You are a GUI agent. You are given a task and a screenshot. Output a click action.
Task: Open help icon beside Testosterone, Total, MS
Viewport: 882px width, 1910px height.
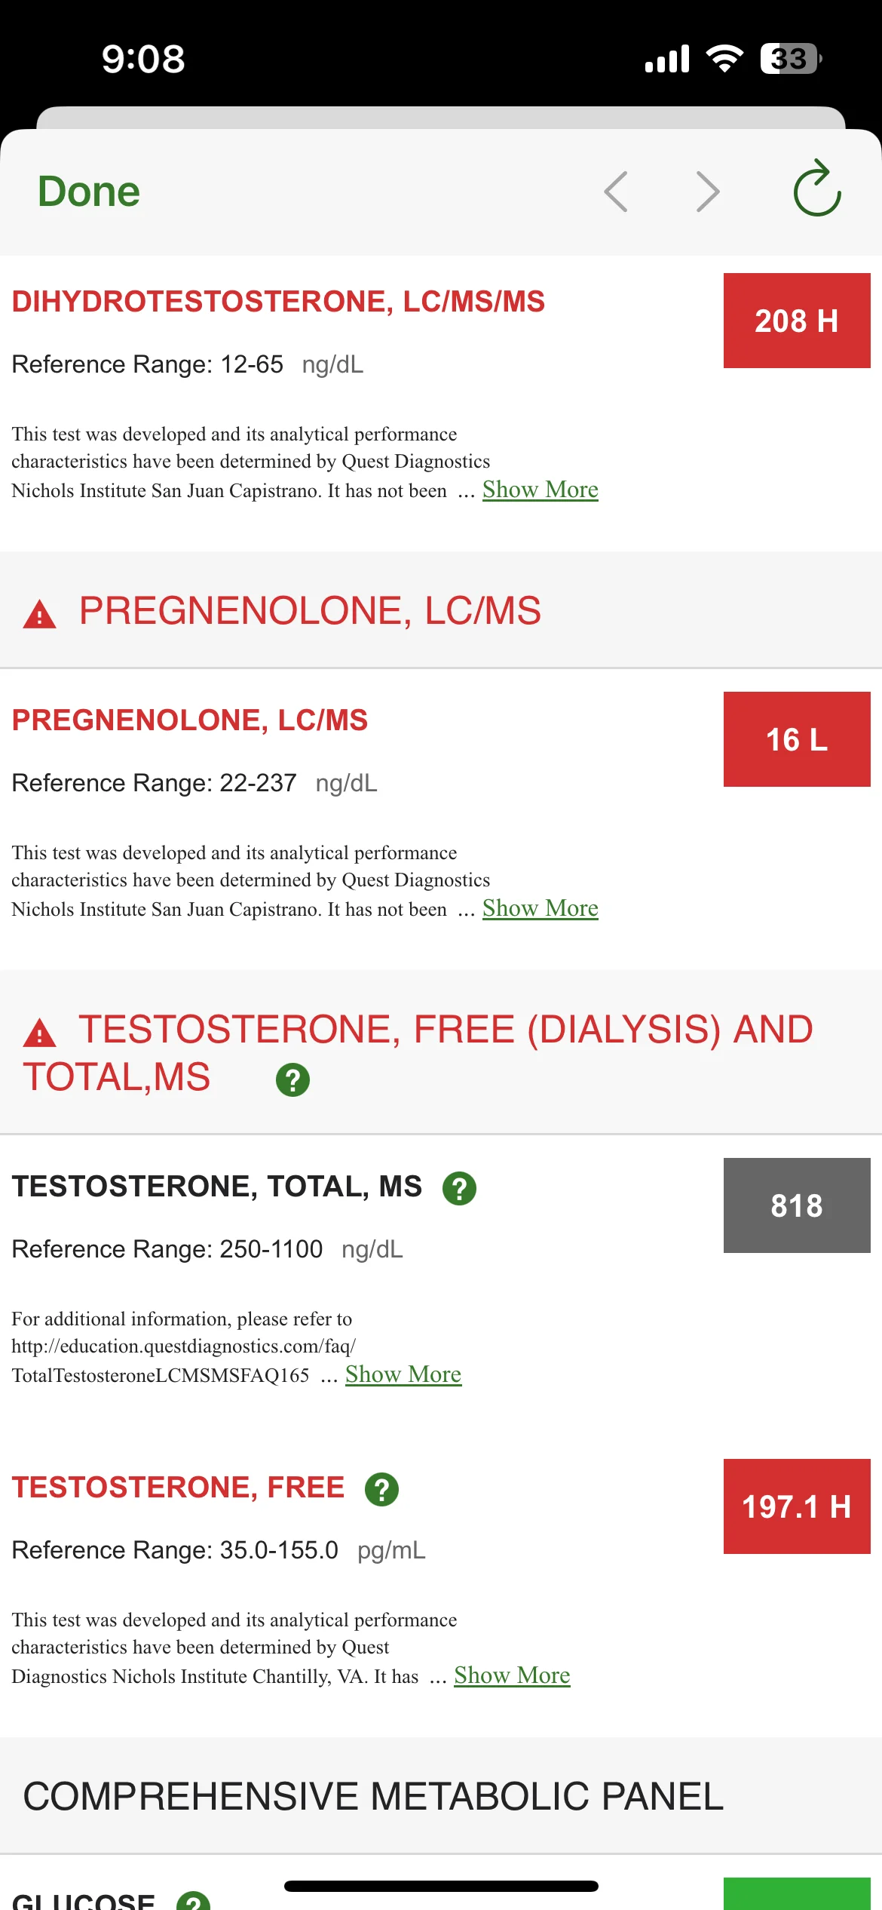click(x=459, y=1188)
